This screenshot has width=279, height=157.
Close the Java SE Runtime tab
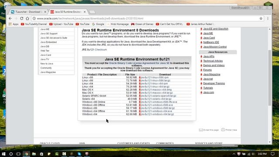click(x=85, y=12)
